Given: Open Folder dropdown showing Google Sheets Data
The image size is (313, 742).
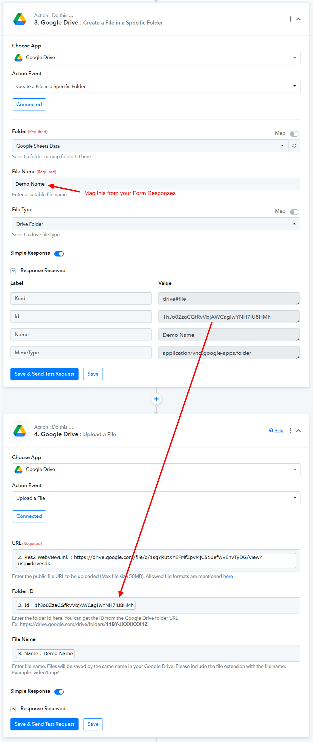Looking at the screenshot, I should click(150, 146).
